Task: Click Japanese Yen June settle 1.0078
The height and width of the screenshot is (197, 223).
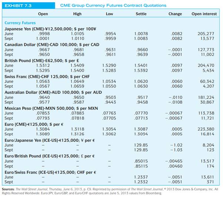Action: point(141,34)
